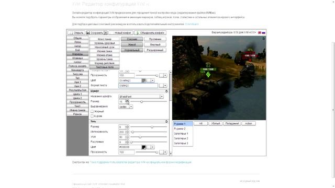Click the shadow Размер stepper
The width and height of the screenshot is (335, 188).
pos(127,127)
